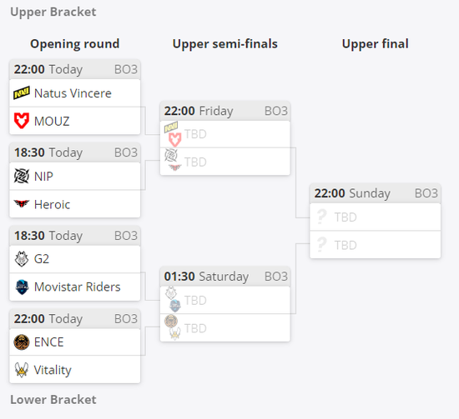Click the Heroic team logo
Viewport: 459px width, 419px height.
[22, 203]
